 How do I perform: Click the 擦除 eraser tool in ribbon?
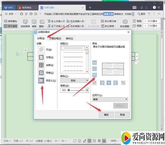[34, 24]
